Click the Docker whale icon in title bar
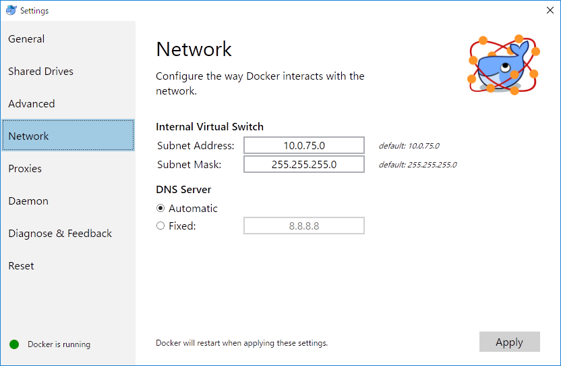561x366 pixels. coord(11,10)
